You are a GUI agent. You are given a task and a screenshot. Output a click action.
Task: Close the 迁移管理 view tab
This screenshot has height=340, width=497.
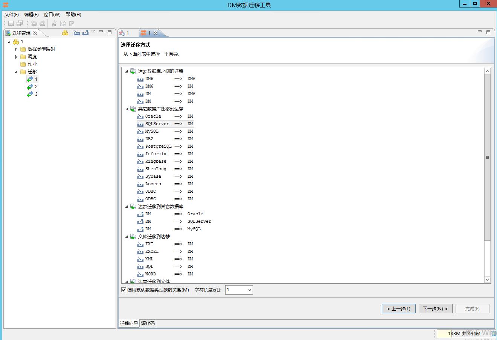(x=35, y=33)
